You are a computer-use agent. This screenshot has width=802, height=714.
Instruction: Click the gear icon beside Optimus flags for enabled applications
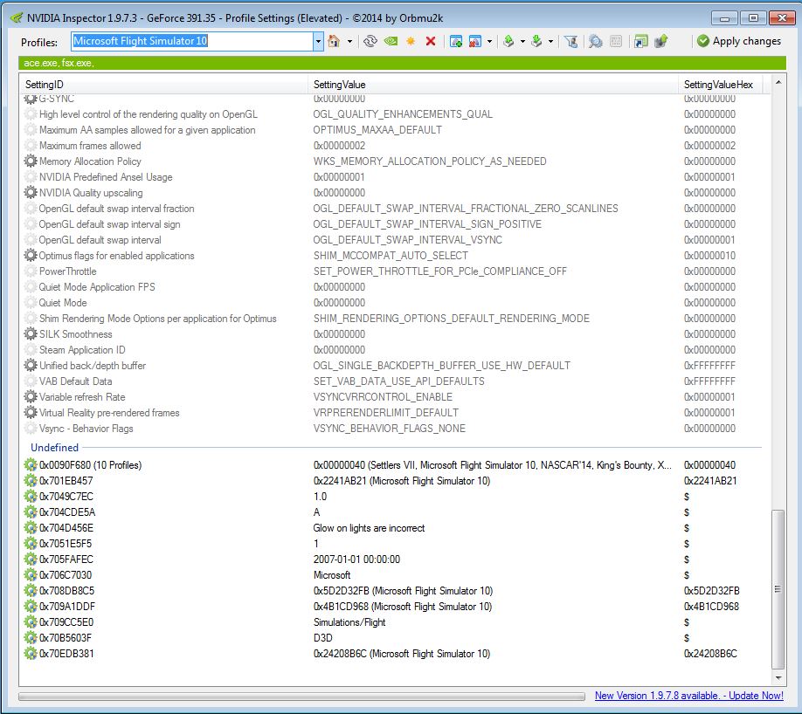[31, 256]
